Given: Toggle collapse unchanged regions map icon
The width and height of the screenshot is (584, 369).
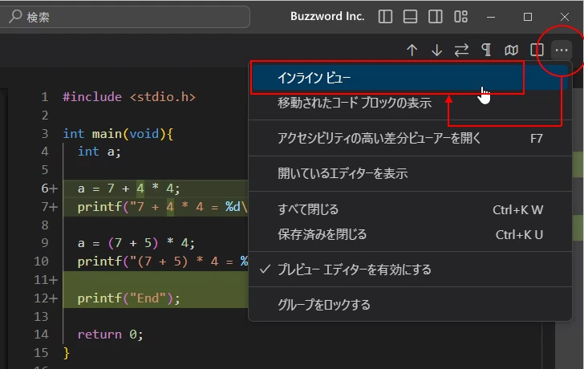Looking at the screenshot, I should pos(511,50).
